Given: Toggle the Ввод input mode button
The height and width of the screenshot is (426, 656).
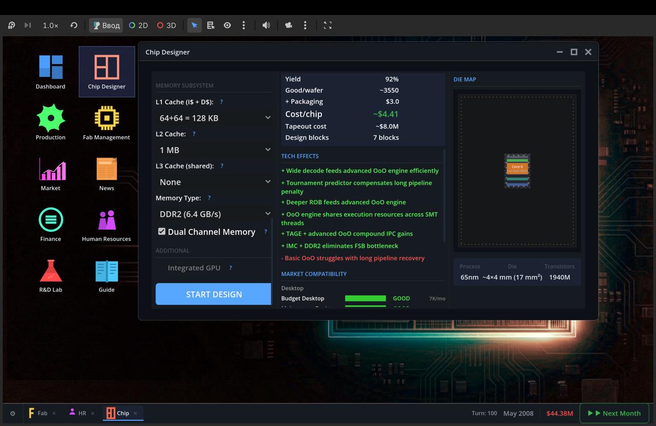Looking at the screenshot, I should (x=106, y=25).
